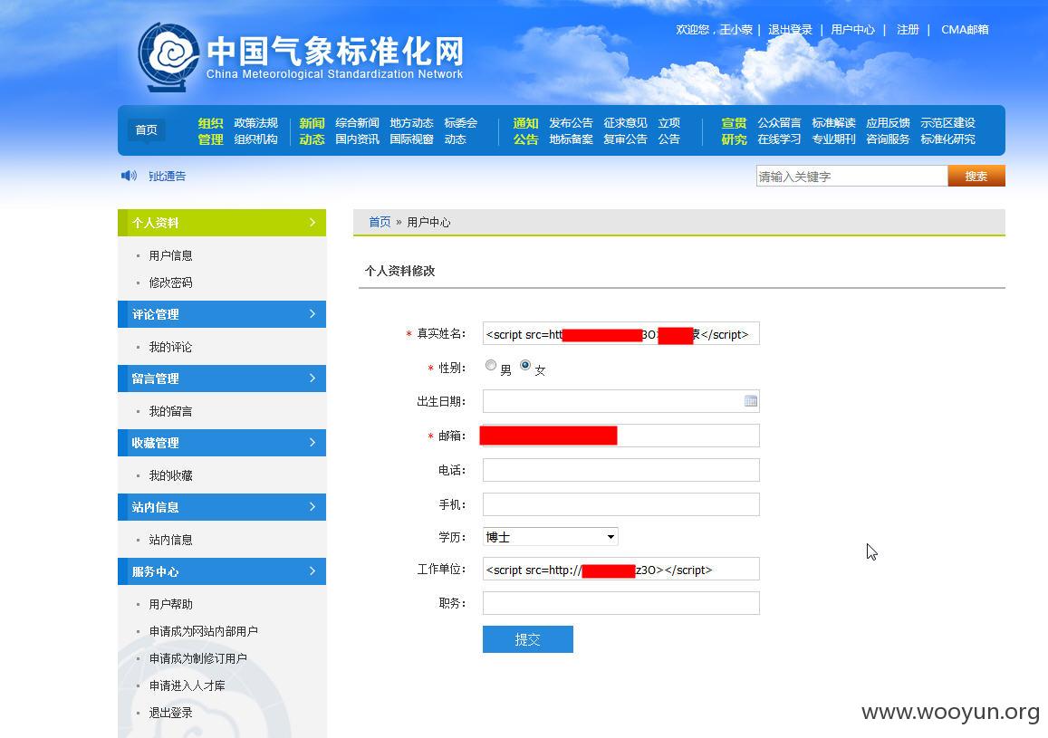Click 申请成为制修订用户 in sidebar
Image resolution: width=1048 pixels, height=738 pixels.
[x=197, y=658]
